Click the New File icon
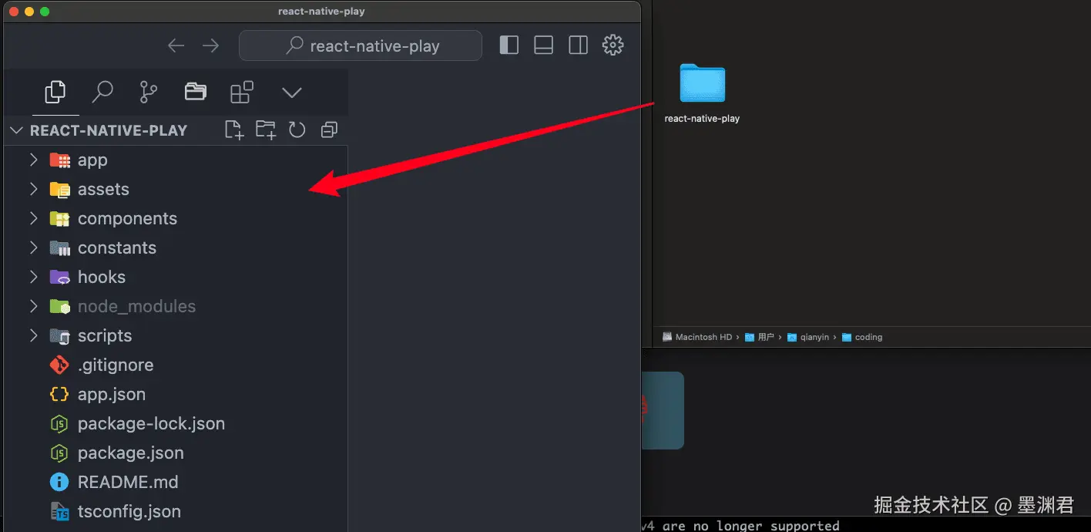 [x=234, y=130]
